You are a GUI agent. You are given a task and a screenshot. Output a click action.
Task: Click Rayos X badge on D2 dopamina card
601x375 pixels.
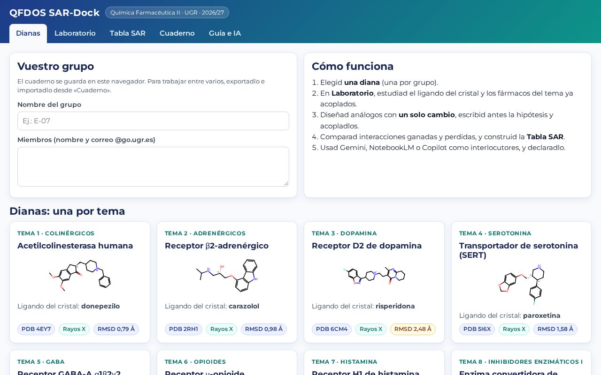(371, 329)
